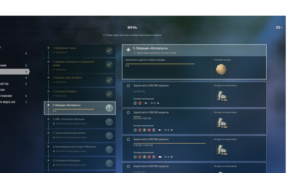307x173 pixels.
Task: Click the tier text VI–X
Action: 153,103
